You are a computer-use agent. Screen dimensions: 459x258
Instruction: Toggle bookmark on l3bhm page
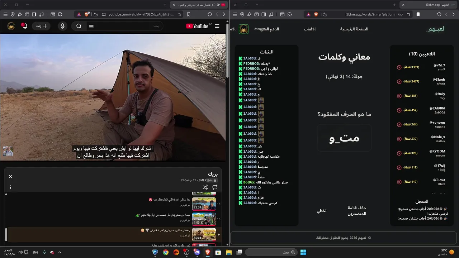coord(418,14)
